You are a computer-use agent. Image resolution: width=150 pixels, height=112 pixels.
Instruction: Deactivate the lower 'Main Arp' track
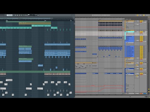141,73
